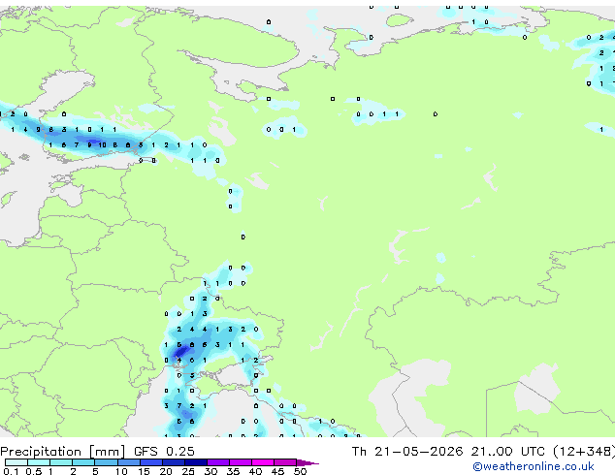
Task: Click the '45' legend scale label
Action: [277, 471]
